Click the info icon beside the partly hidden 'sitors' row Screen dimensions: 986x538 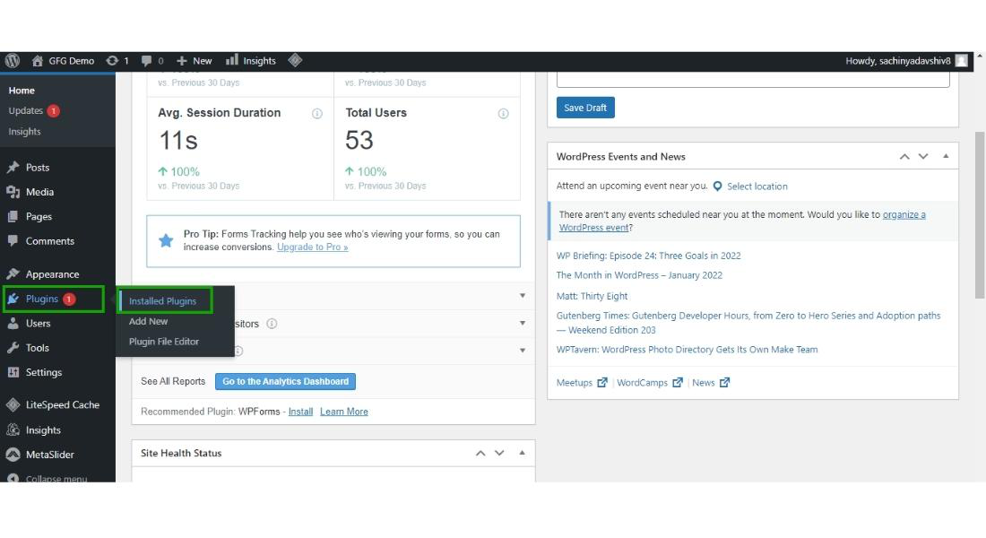(272, 324)
